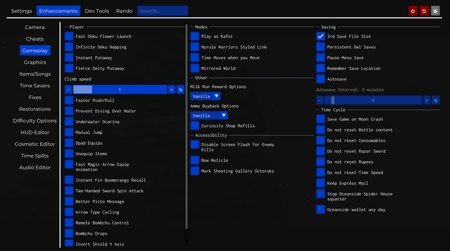Open Cheats section in sidebar

(35, 39)
